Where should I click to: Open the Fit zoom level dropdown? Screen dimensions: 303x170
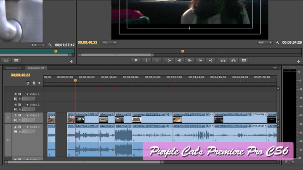109,42
